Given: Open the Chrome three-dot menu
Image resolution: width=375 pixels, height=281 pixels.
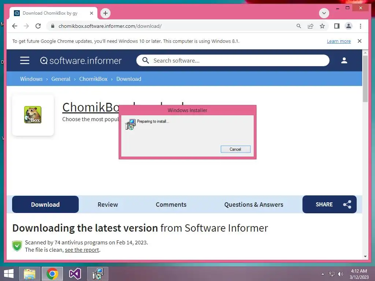Looking at the screenshot, I should pyautogui.click(x=360, y=26).
